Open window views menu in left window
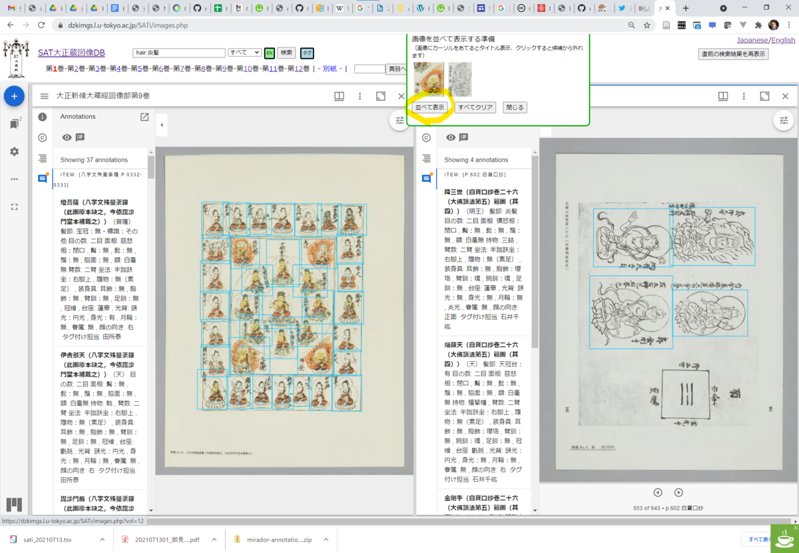 pyautogui.click(x=339, y=96)
